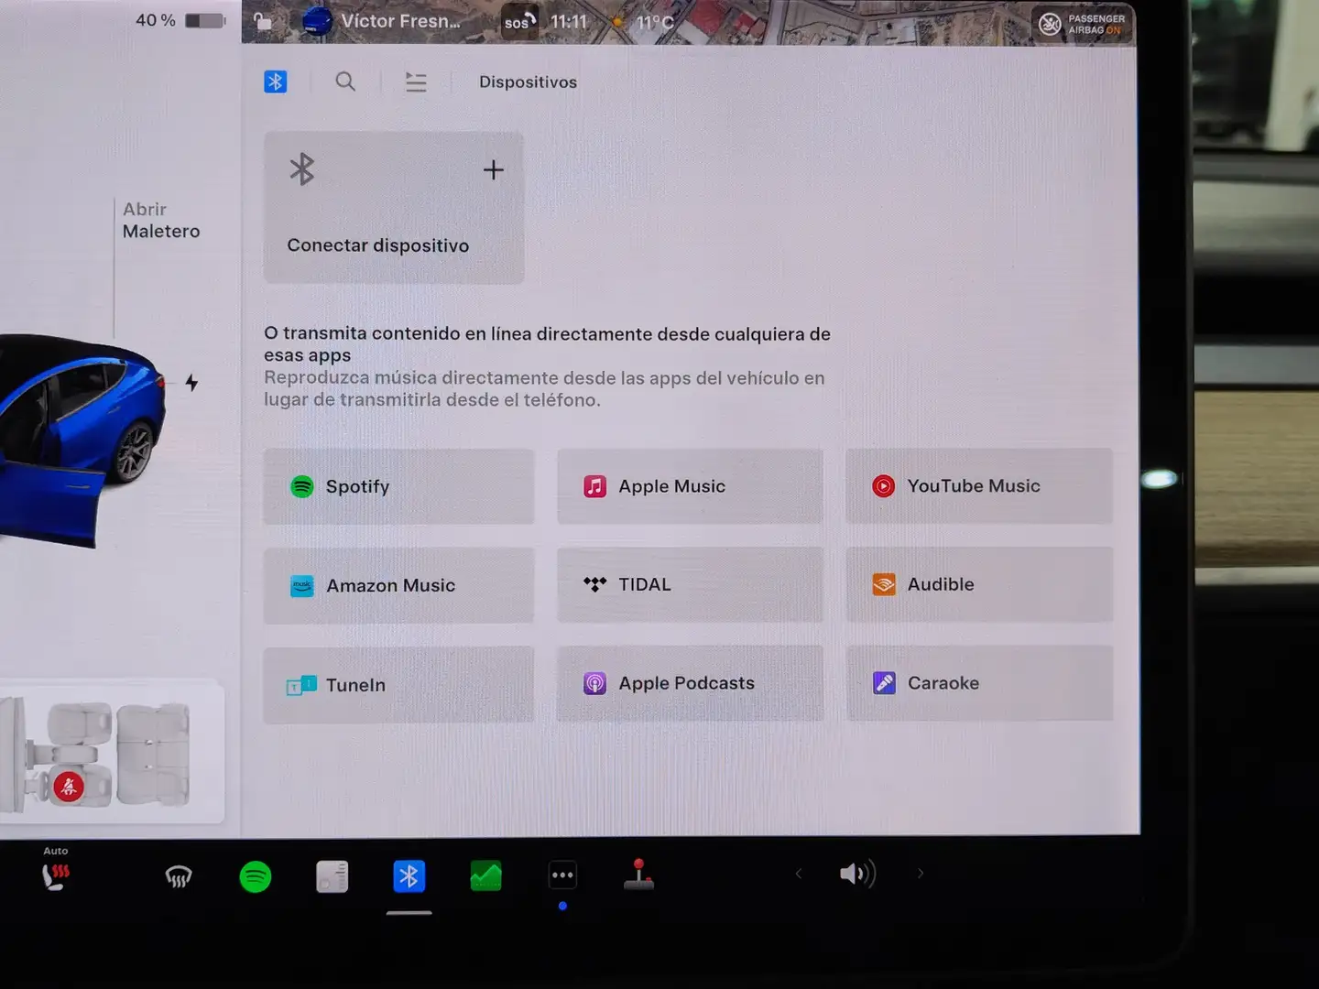Open the search magnifier in media header

(x=345, y=82)
